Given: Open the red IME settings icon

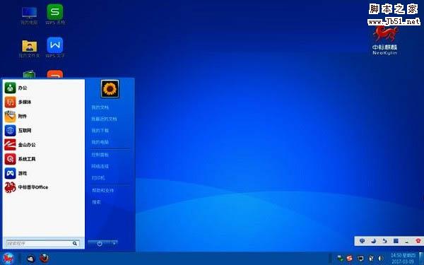Looking at the screenshot, I should click(418, 241).
